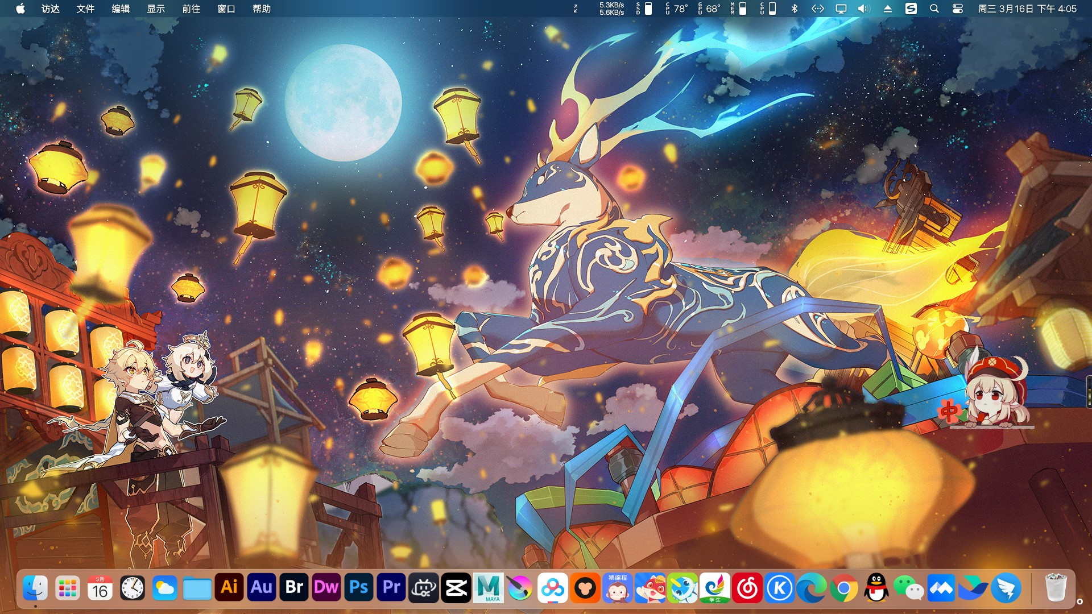This screenshot has width=1092, height=614.
Task: Launch the teal bird-logo app in the dock
Action: point(974,588)
